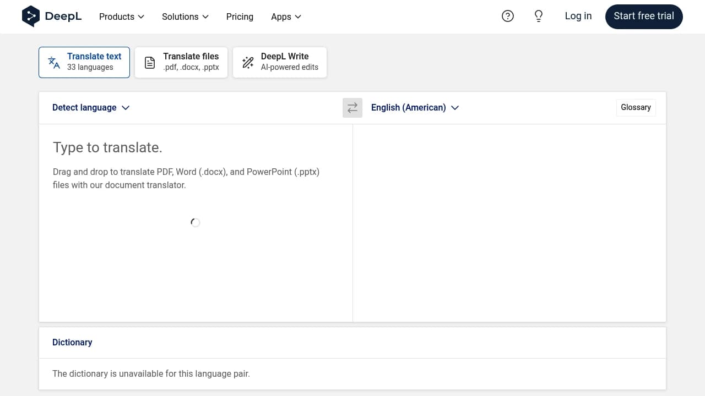This screenshot has width=705, height=396.
Task: Open the Detect language selector
Action: pyautogui.click(x=91, y=107)
